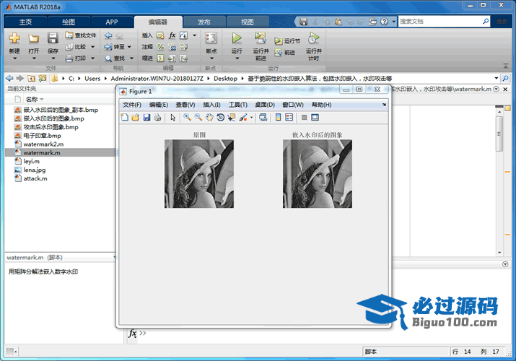Click the Print icon in Figure toolbar
The width and height of the screenshot is (516, 361).
(157, 117)
